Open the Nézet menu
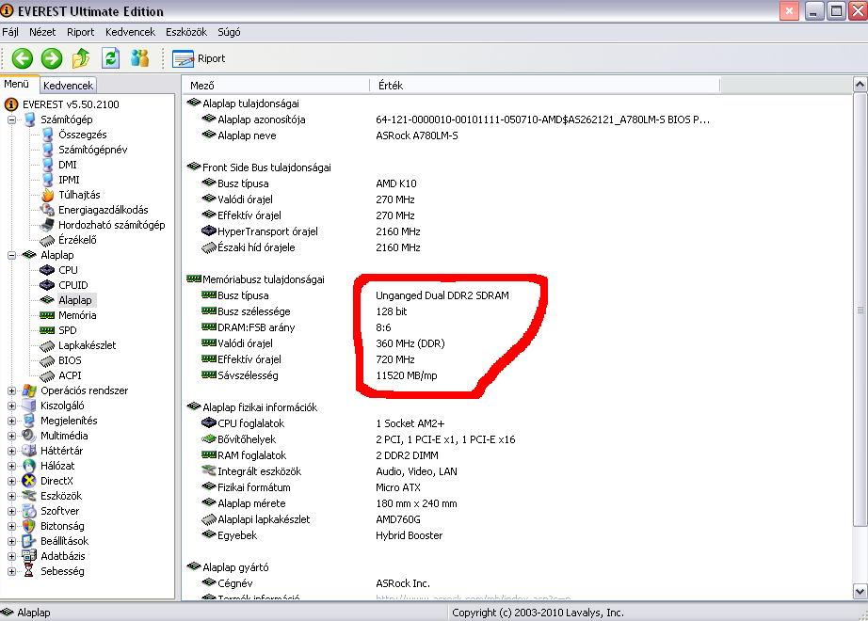Viewport: 868px width, 621px height. pos(42,32)
